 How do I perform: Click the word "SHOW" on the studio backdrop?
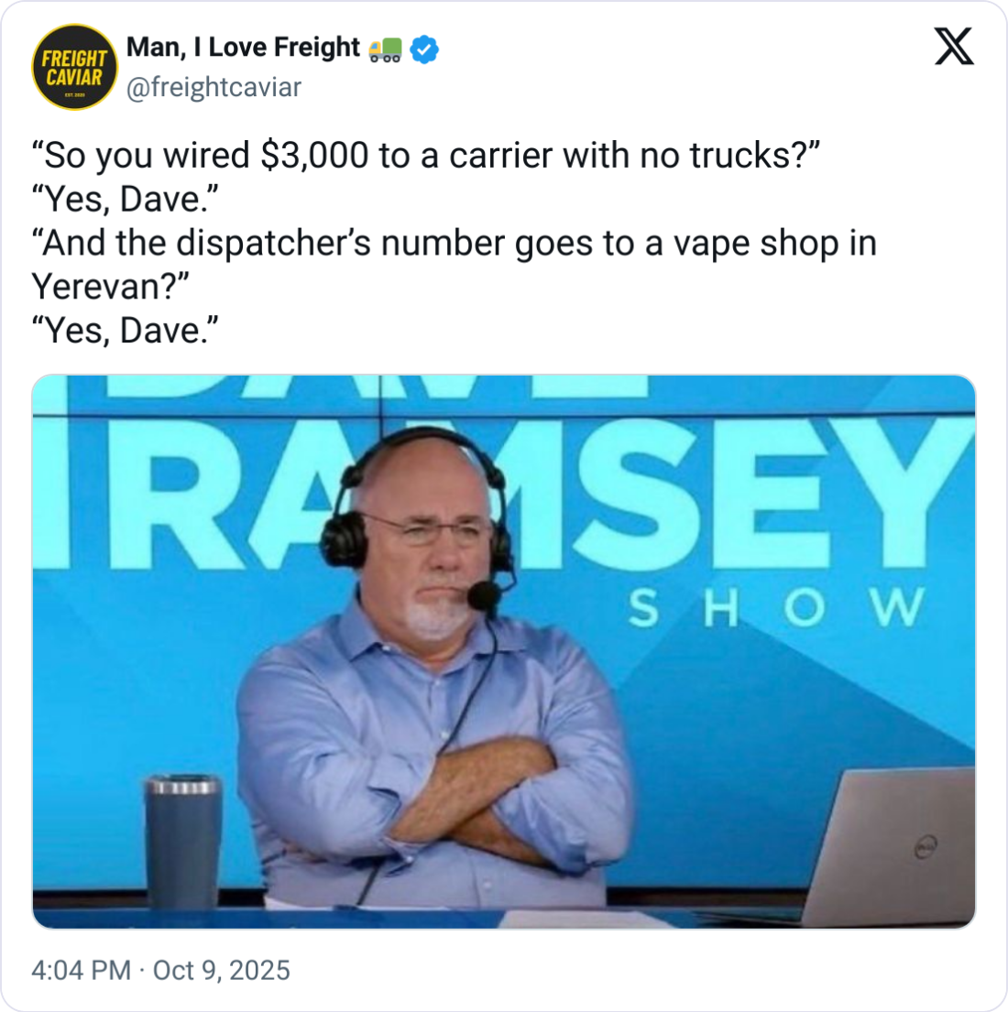(775, 607)
